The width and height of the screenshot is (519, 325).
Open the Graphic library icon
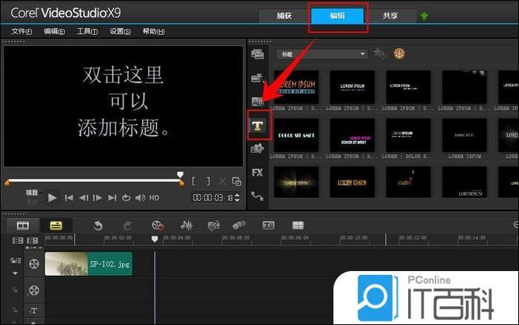tap(257, 148)
